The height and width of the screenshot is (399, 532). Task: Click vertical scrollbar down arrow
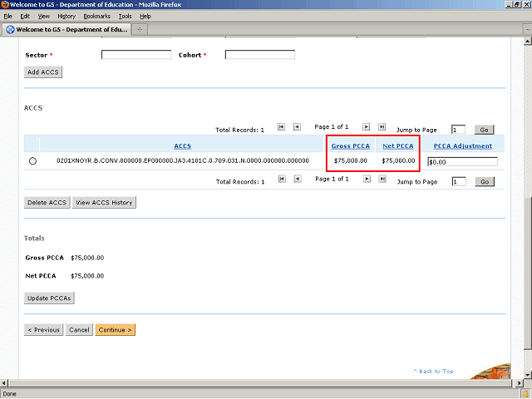tap(528, 375)
